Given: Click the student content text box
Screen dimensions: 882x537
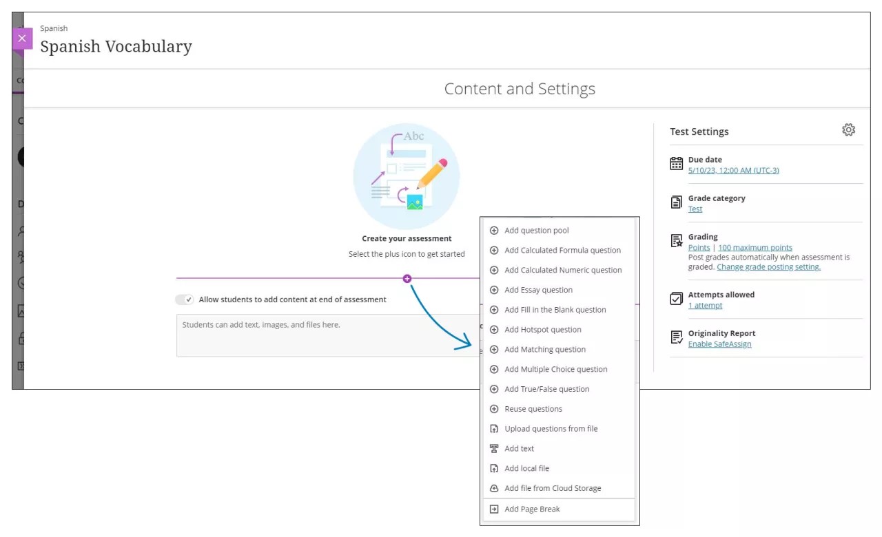Looking at the screenshot, I should coord(324,335).
